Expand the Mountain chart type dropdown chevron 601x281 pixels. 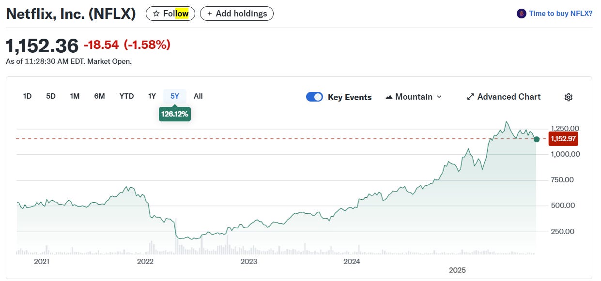[x=439, y=97]
